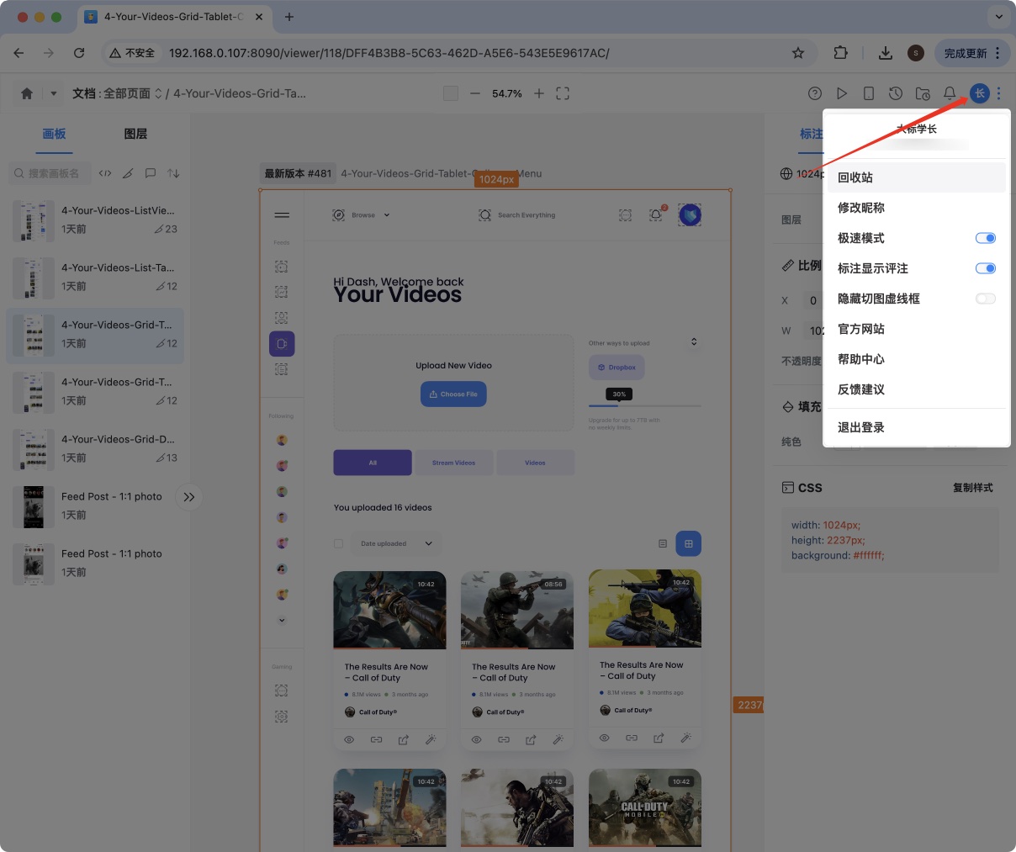The image size is (1016, 852).
Task: Click the zoom in plus icon
Action: click(539, 93)
